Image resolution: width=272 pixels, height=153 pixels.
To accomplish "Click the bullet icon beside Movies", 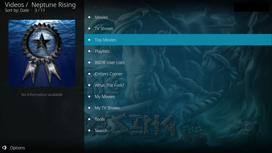I will point(89,17).
